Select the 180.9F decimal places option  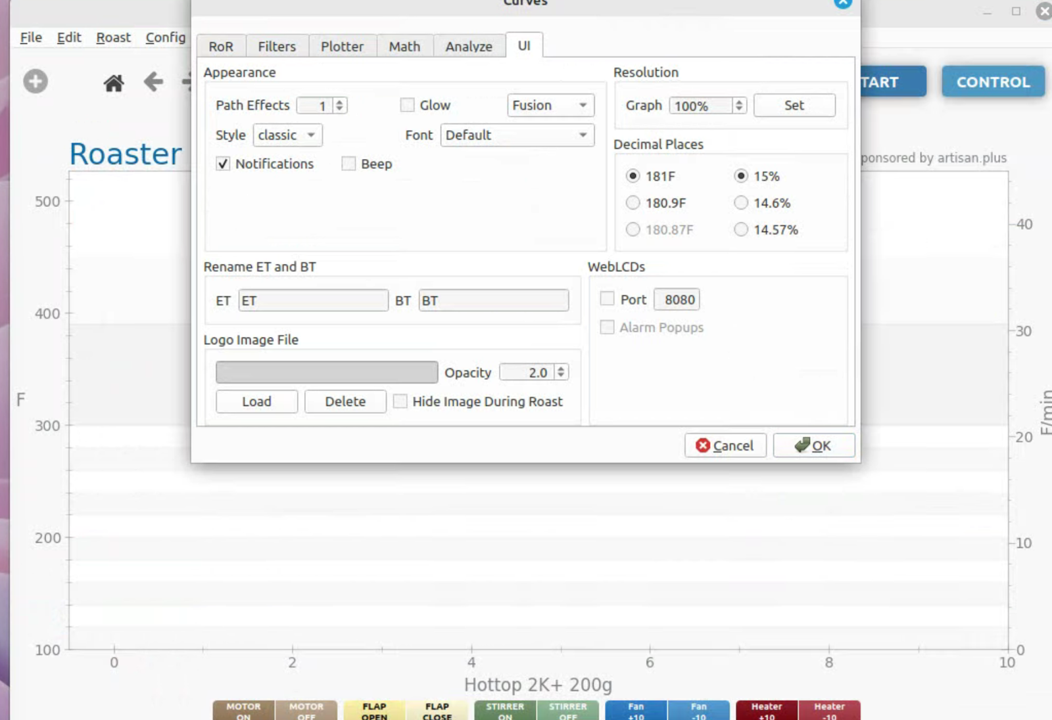point(633,203)
